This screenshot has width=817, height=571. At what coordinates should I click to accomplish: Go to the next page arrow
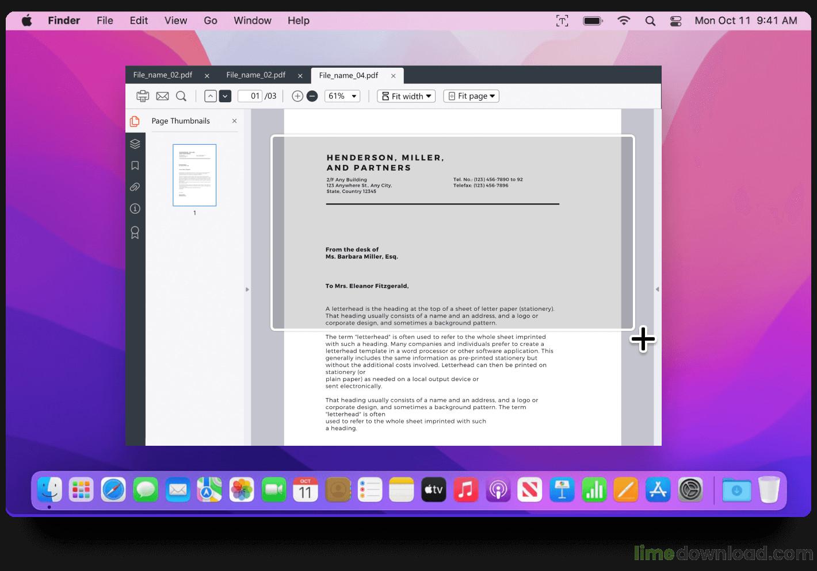tap(226, 96)
